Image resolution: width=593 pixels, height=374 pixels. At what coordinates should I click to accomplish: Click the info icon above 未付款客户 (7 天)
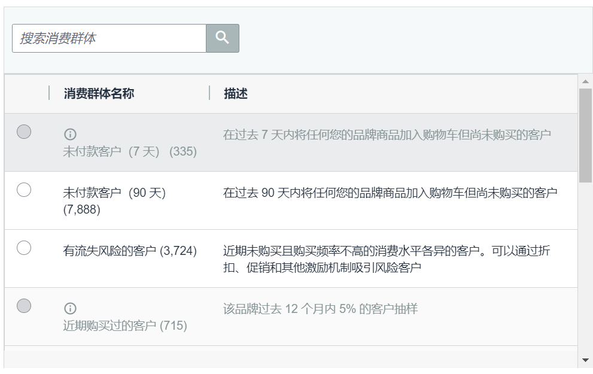pos(71,134)
